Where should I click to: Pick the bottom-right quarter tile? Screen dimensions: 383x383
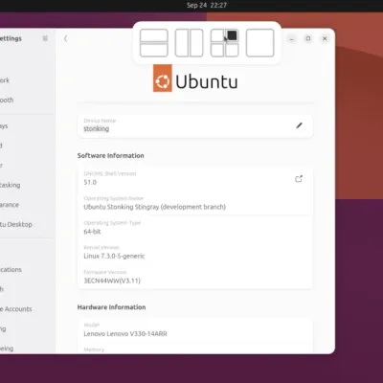(232, 50)
